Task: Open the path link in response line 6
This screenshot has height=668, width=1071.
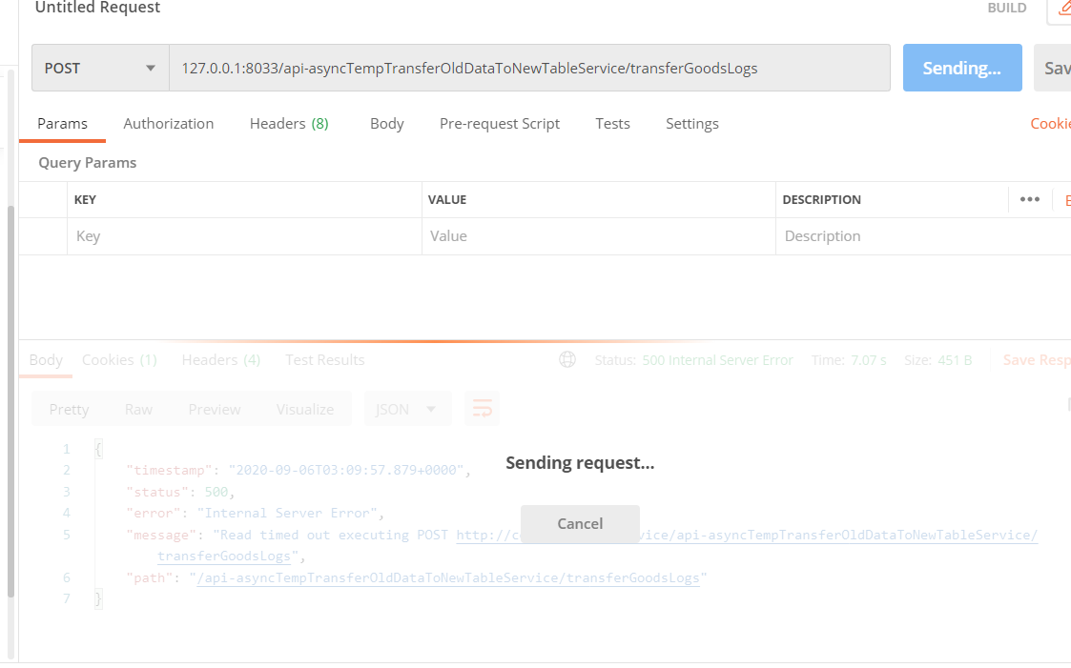Action: (x=448, y=577)
